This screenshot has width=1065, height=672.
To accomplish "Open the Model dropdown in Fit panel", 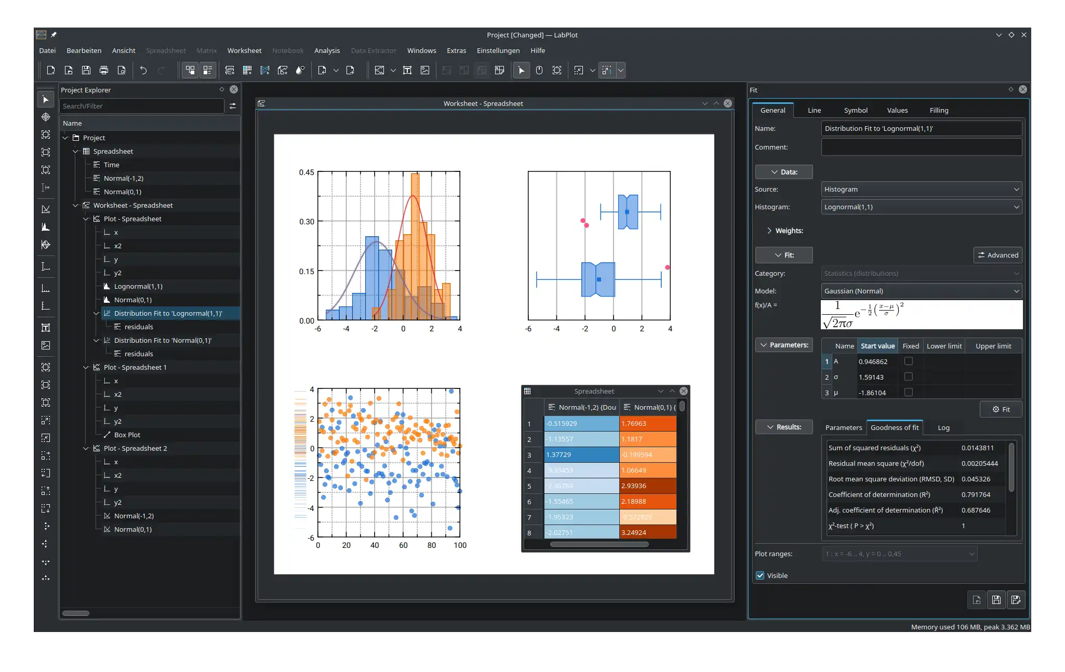I will point(920,290).
